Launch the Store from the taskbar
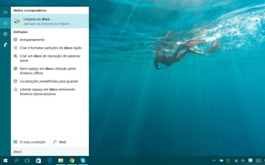The image size is (265, 165). coord(38,161)
